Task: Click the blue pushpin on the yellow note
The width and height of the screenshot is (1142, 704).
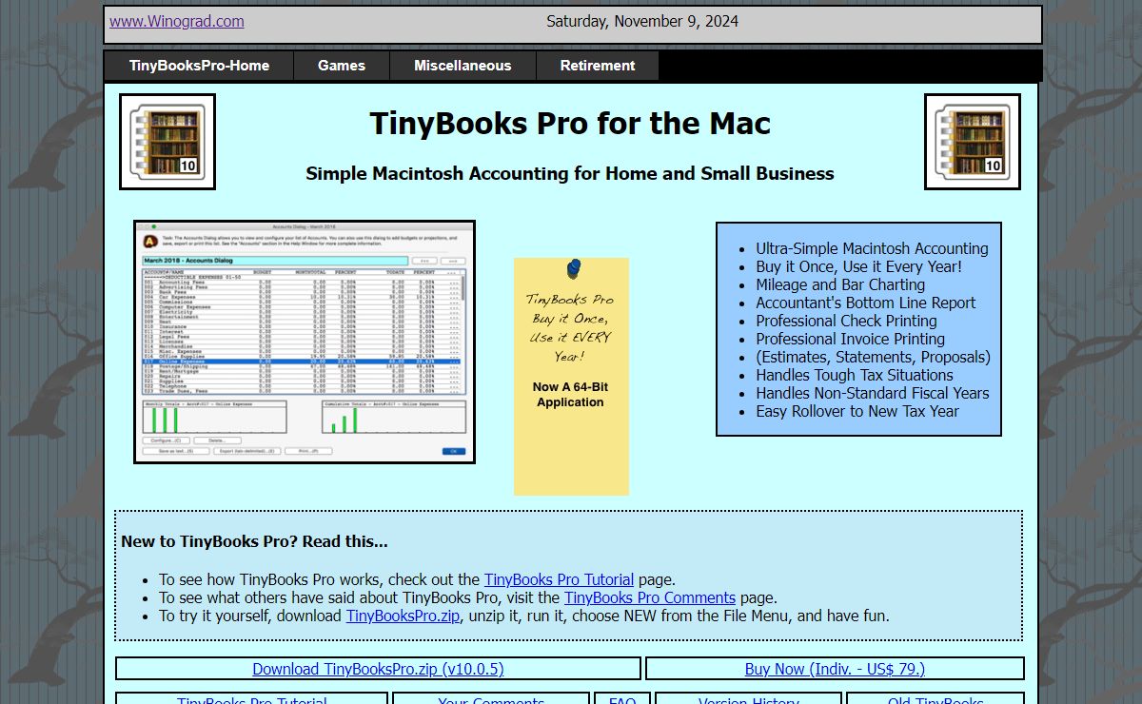Action: click(x=573, y=269)
